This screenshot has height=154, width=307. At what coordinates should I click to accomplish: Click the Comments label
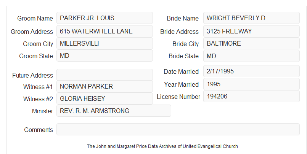tap(39, 130)
